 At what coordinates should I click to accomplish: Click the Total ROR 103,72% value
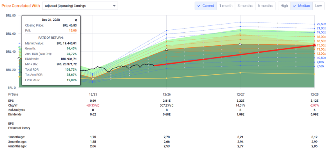(71, 69)
